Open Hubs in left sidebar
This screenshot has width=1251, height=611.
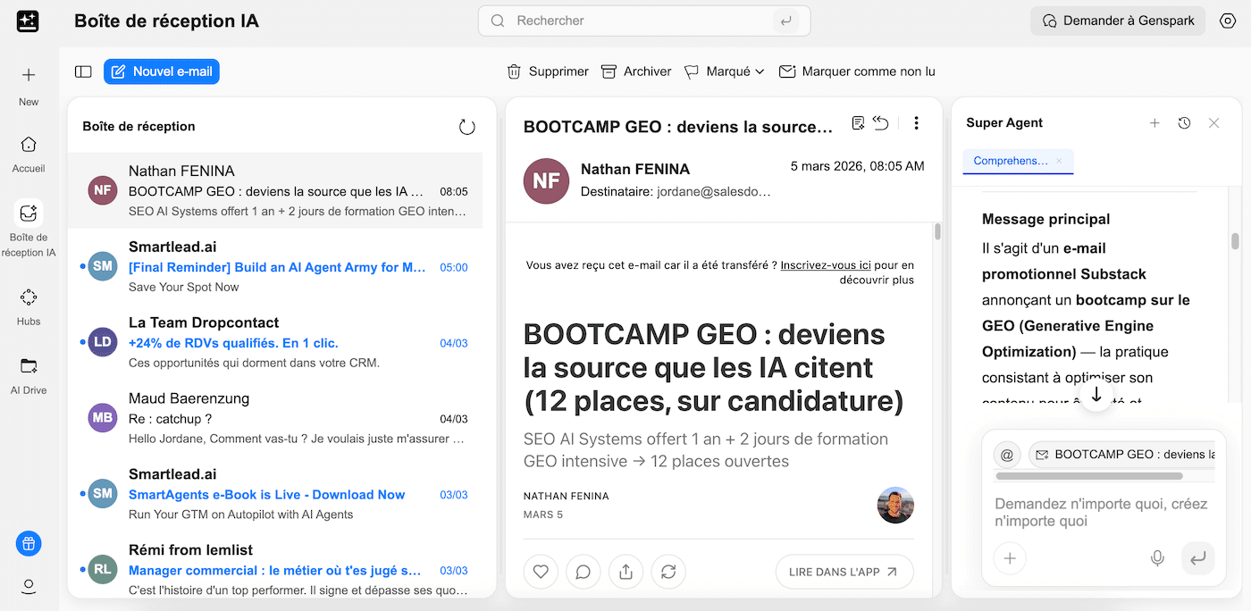29,305
